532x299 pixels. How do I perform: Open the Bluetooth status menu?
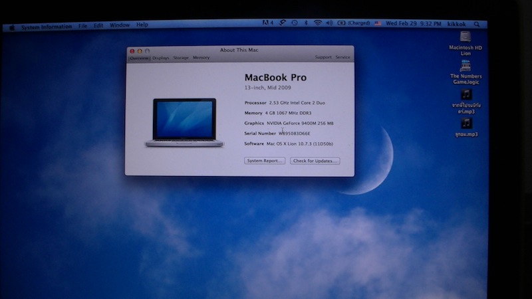(306, 23)
